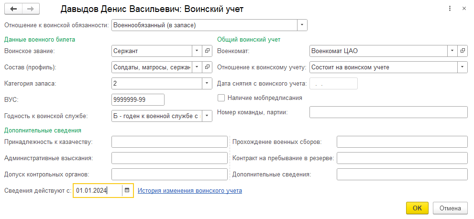Enable the Наличие мобпредписания checkbox
The height and width of the screenshot is (219, 474).
click(x=221, y=98)
